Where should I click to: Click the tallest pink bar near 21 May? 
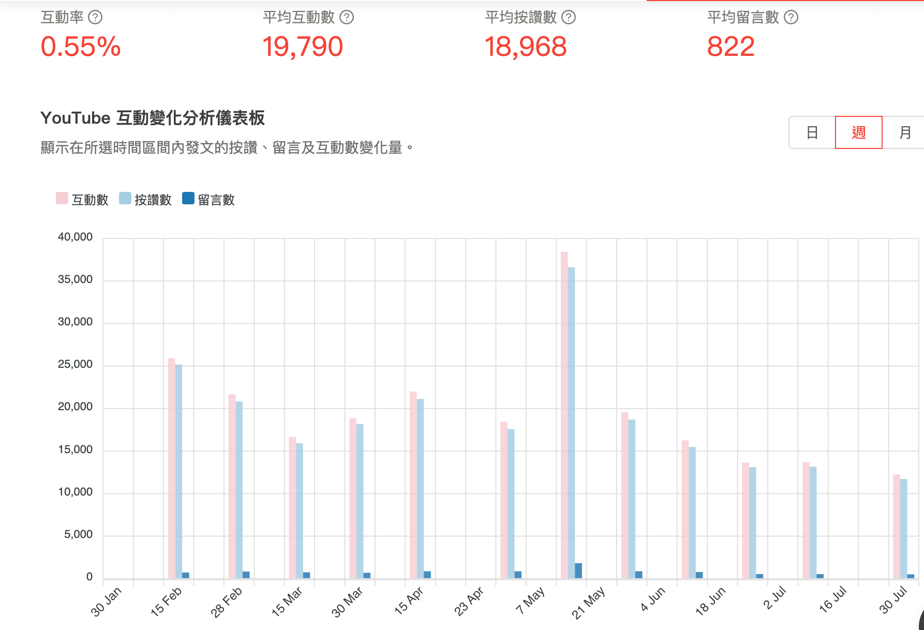tap(564, 415)
